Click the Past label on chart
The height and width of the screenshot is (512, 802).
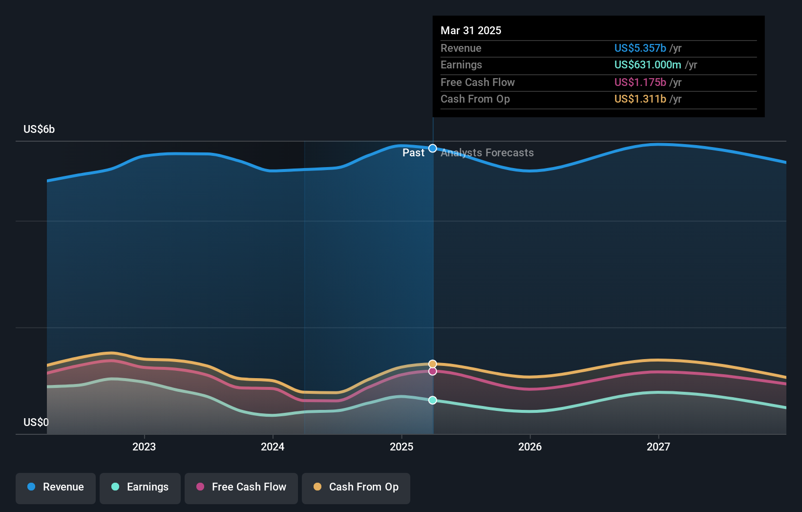(x=413, y=152)
